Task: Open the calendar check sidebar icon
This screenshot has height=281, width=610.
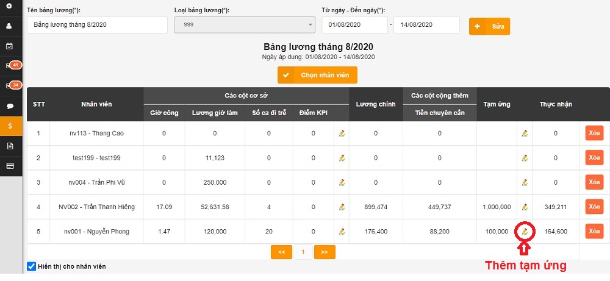Action: point(9,46)
